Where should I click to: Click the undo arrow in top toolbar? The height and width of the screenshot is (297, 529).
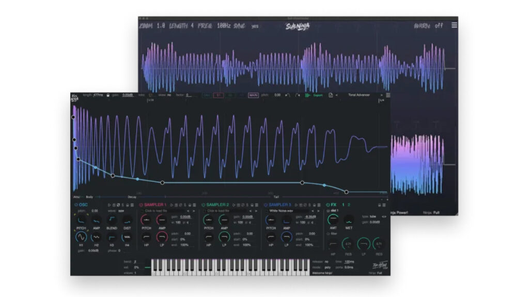pos(288,95)
